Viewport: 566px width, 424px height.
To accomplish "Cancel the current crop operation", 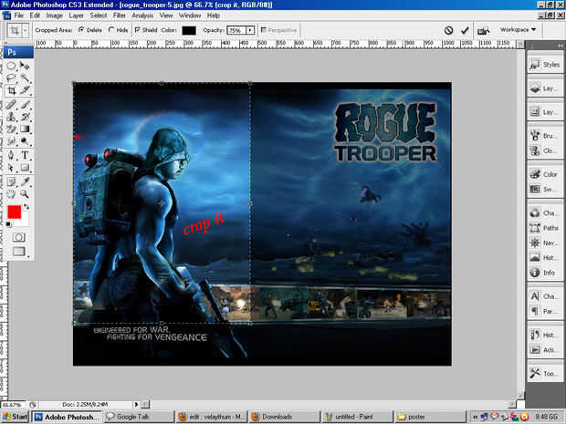I will [448, 30].
